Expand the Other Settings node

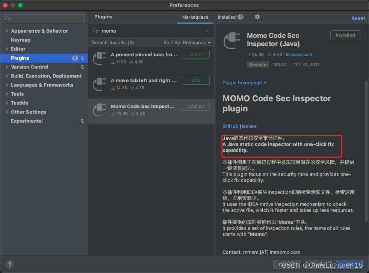pos(7,112)
